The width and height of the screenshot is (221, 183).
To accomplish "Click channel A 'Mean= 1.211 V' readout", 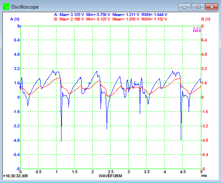I will point(126,15).
